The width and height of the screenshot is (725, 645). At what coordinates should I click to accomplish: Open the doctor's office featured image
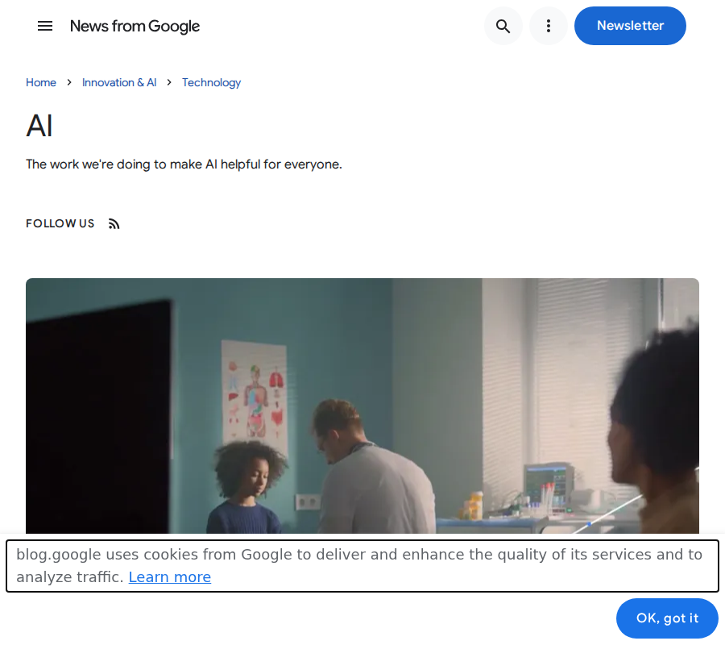pos(362,406)
